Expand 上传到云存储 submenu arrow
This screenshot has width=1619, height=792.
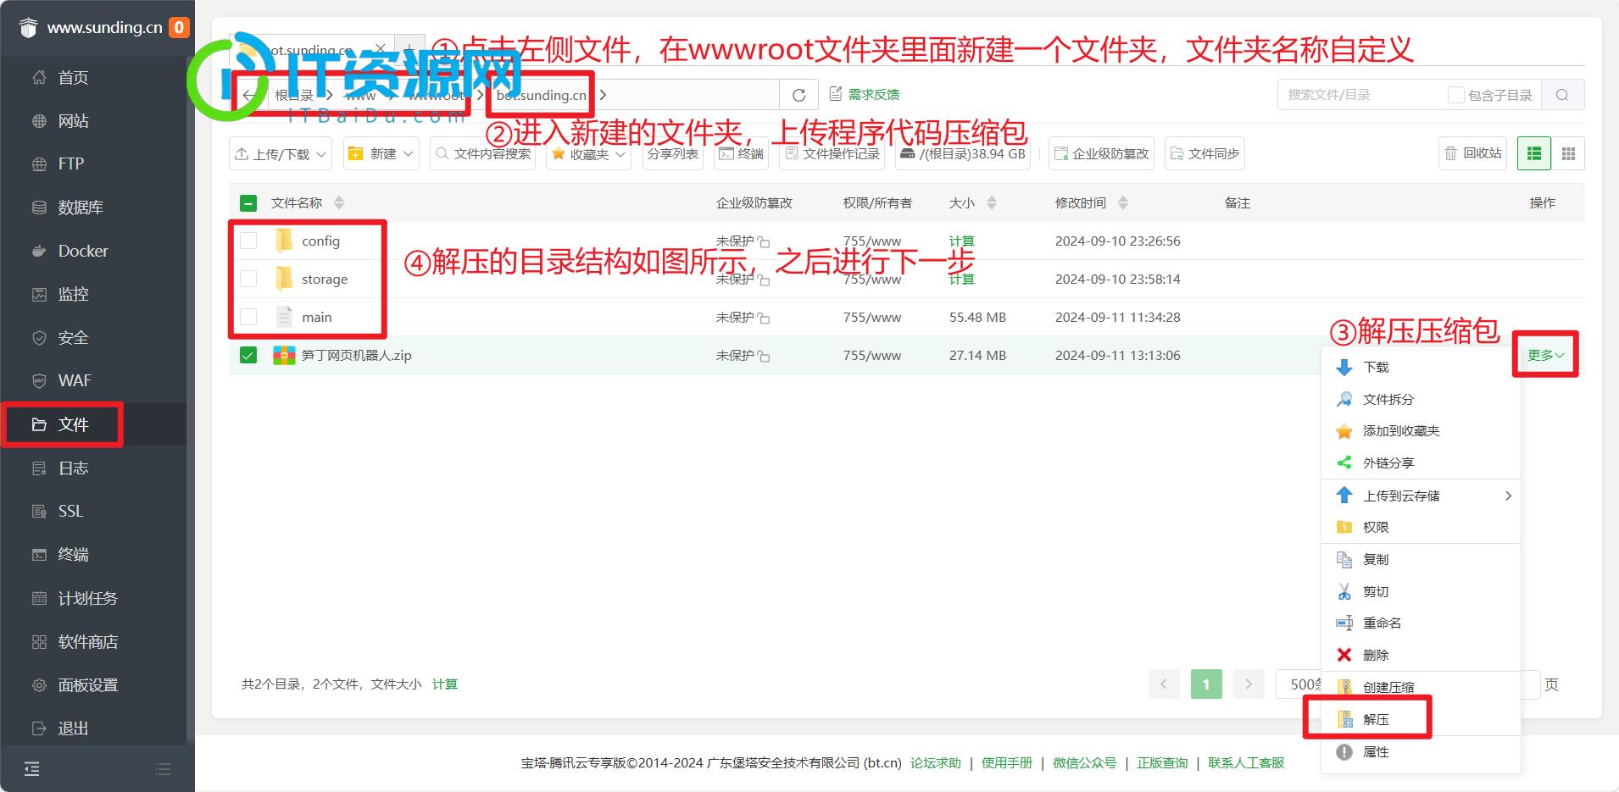[x=1508, y=496]
